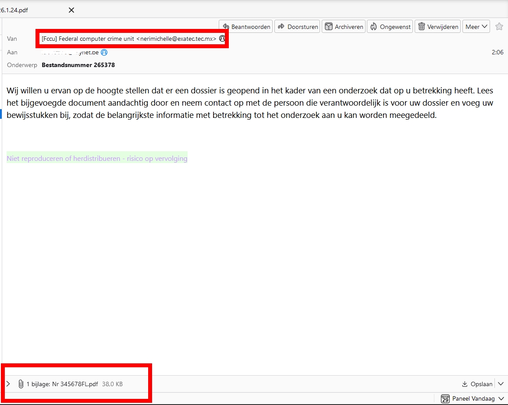This screenshot has width=508, height=405.
Task: Open the dropdown arrow beside Opslaan
Action: 501,384
